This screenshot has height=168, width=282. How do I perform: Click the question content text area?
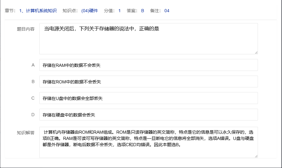(148, 38)
